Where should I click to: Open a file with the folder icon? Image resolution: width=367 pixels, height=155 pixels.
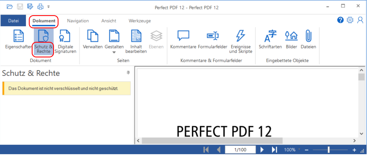pos(9,7)
